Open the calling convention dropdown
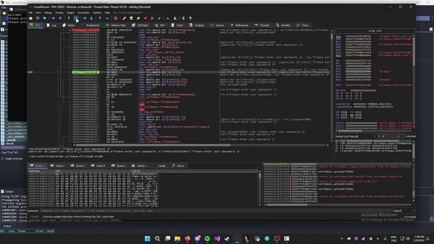This screenshot has height=244, width=434. [x=356, y=136]
